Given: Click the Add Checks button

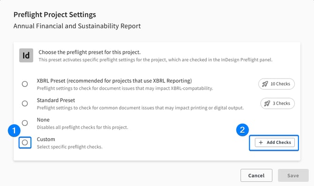Looking at the screenshot, I should coord(275,143).
